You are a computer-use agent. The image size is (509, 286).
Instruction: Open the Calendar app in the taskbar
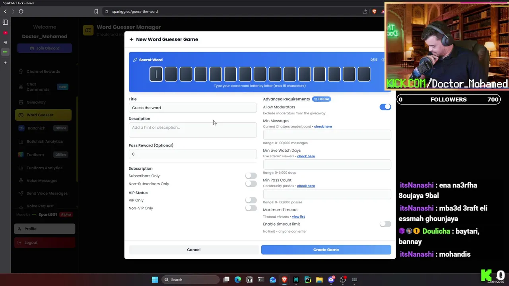(249, 280)
